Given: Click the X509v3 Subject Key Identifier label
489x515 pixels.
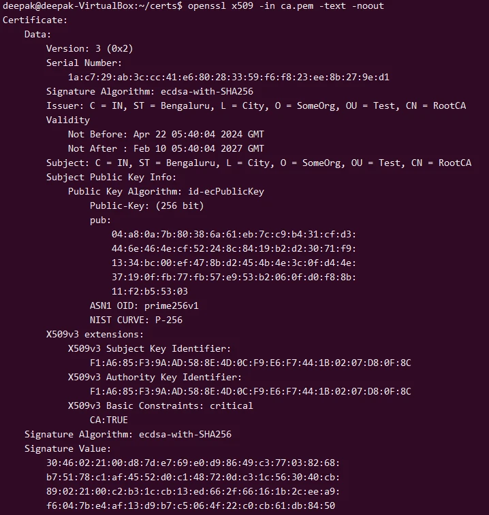Looking at the screenshot, I should coord(149,348).
